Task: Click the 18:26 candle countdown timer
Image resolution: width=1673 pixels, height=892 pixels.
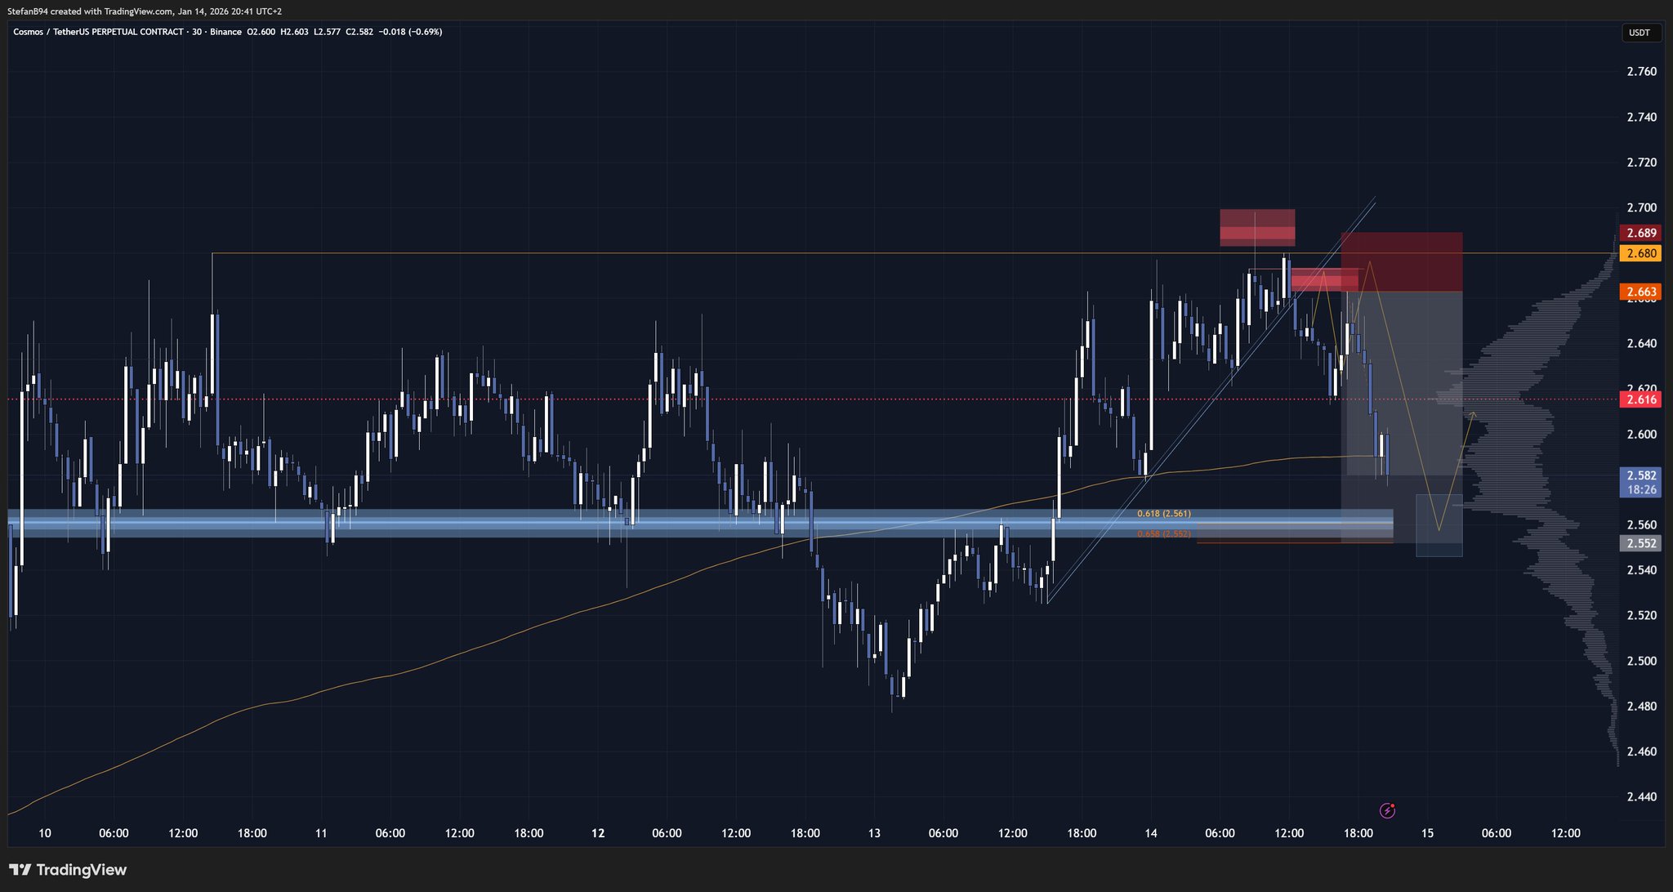Action: click(x=1641, y=490)
